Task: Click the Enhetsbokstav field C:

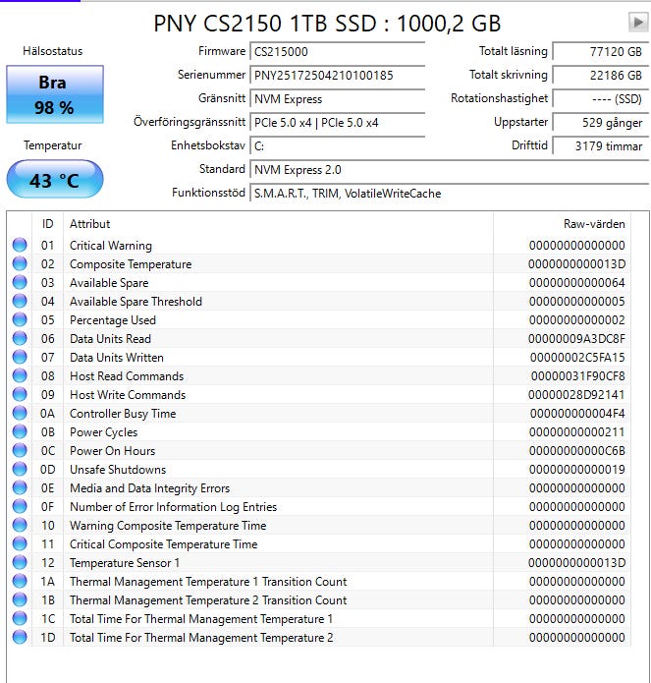Action: (x=337, y=145)
